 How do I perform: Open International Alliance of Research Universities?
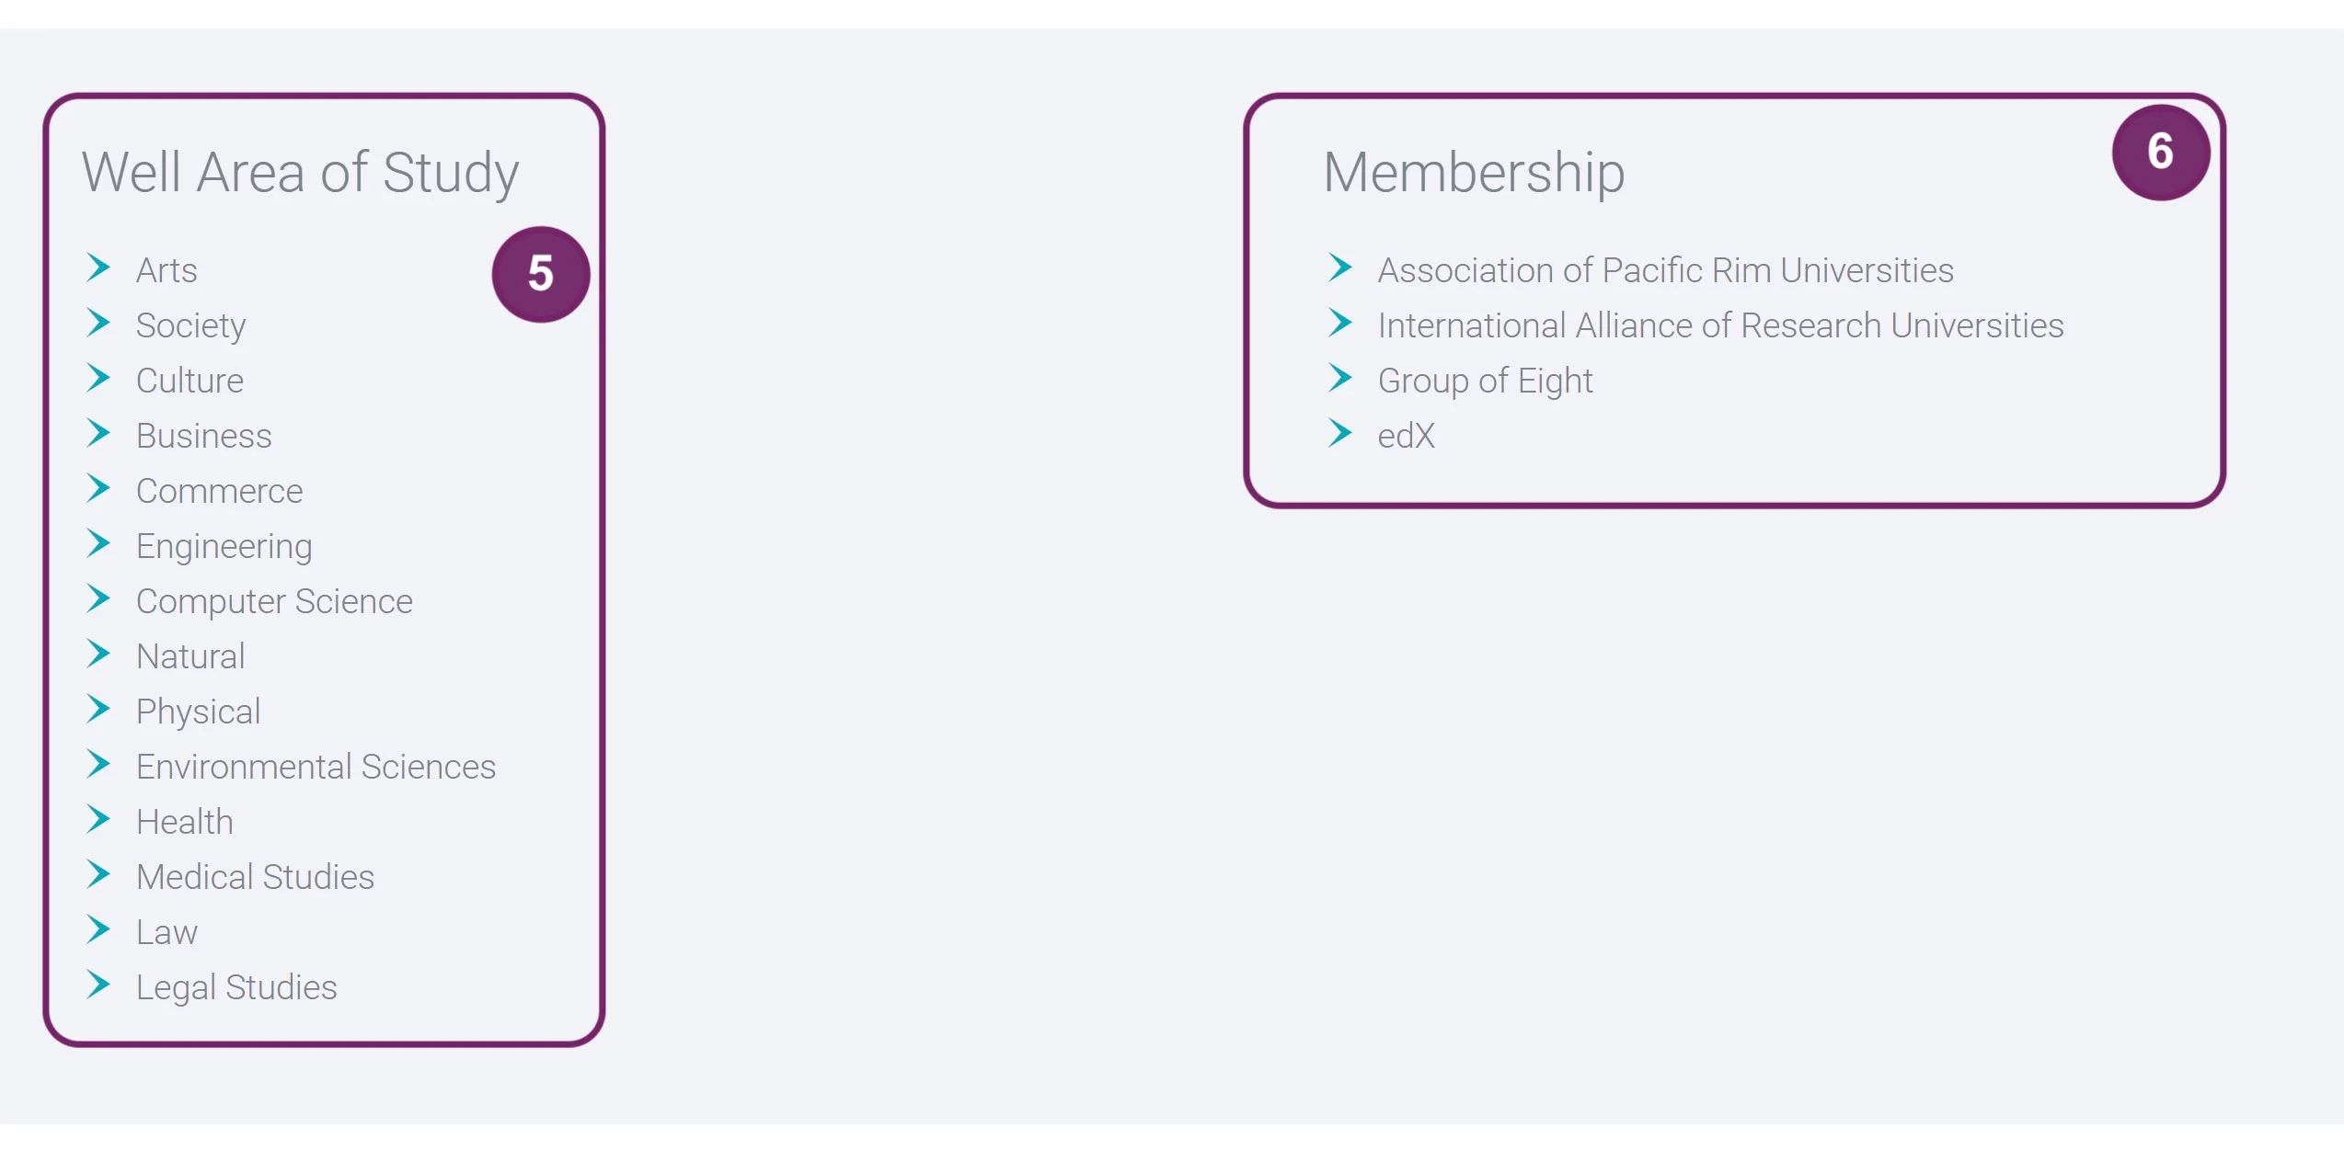pos(1720,325)
